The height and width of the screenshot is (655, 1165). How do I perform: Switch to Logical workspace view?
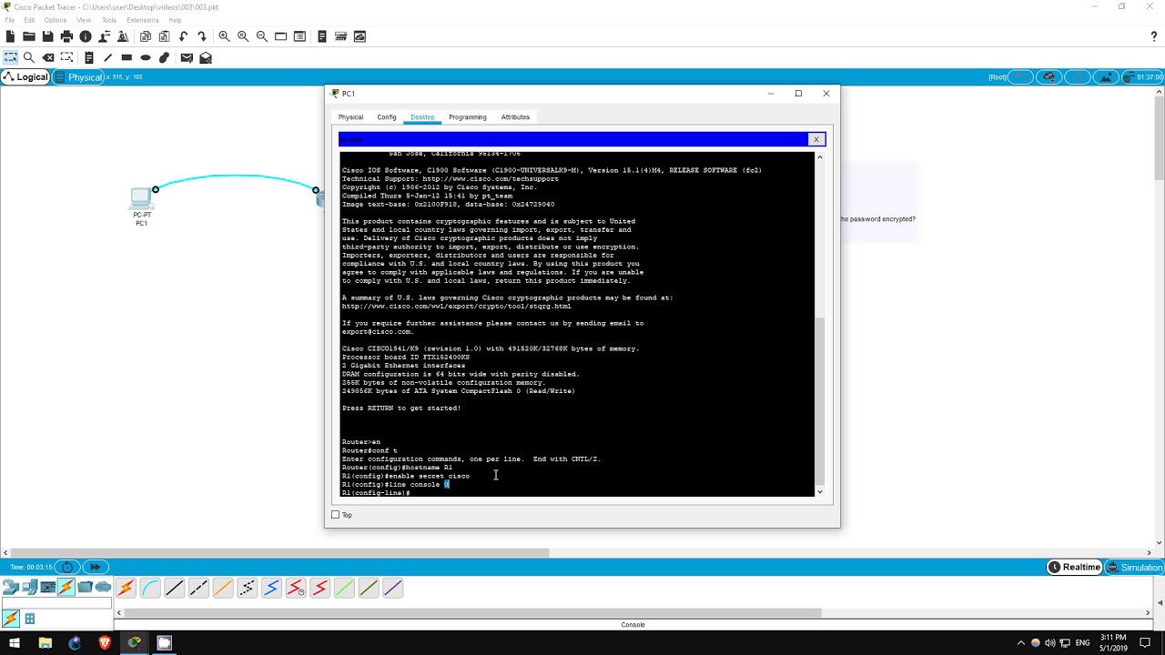tap(25, 77)
